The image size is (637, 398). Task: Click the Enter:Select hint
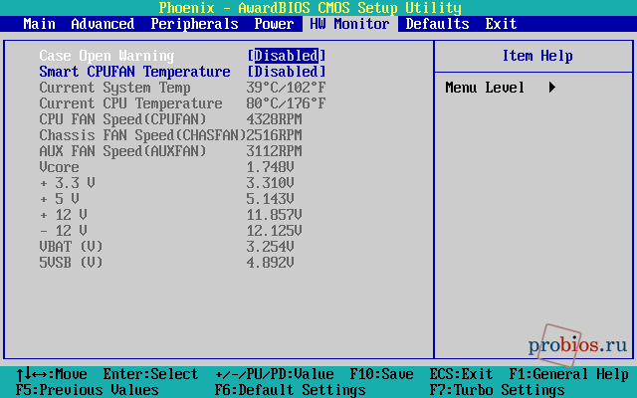pyautogui.click(x=150, y=374)
